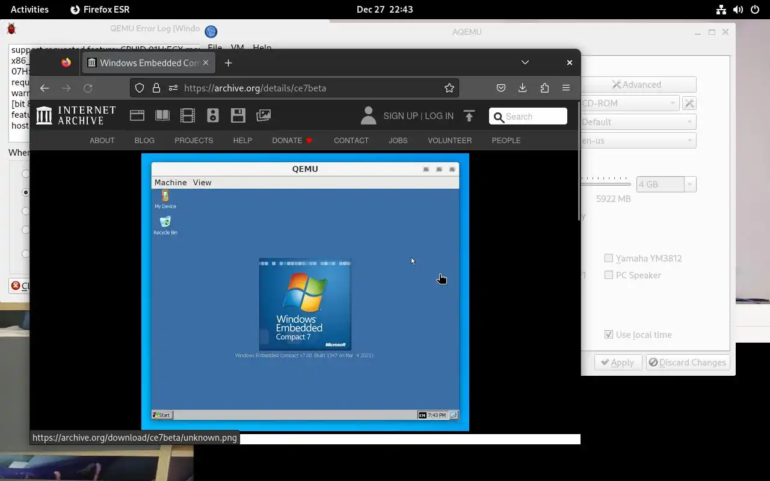Screen dimensions: 770x481
Task: Open the HELP navigation item
Action: tap(242, 140)
